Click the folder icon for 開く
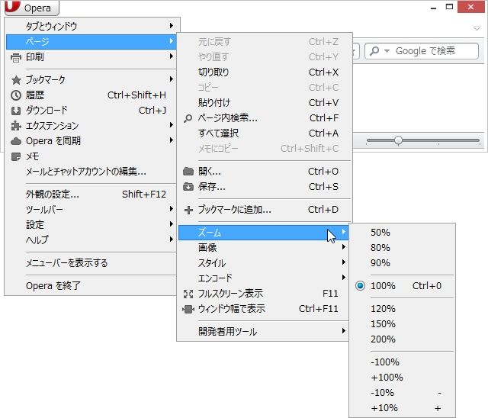This screenshot has height=418, width=488. [x=188, y=171]
